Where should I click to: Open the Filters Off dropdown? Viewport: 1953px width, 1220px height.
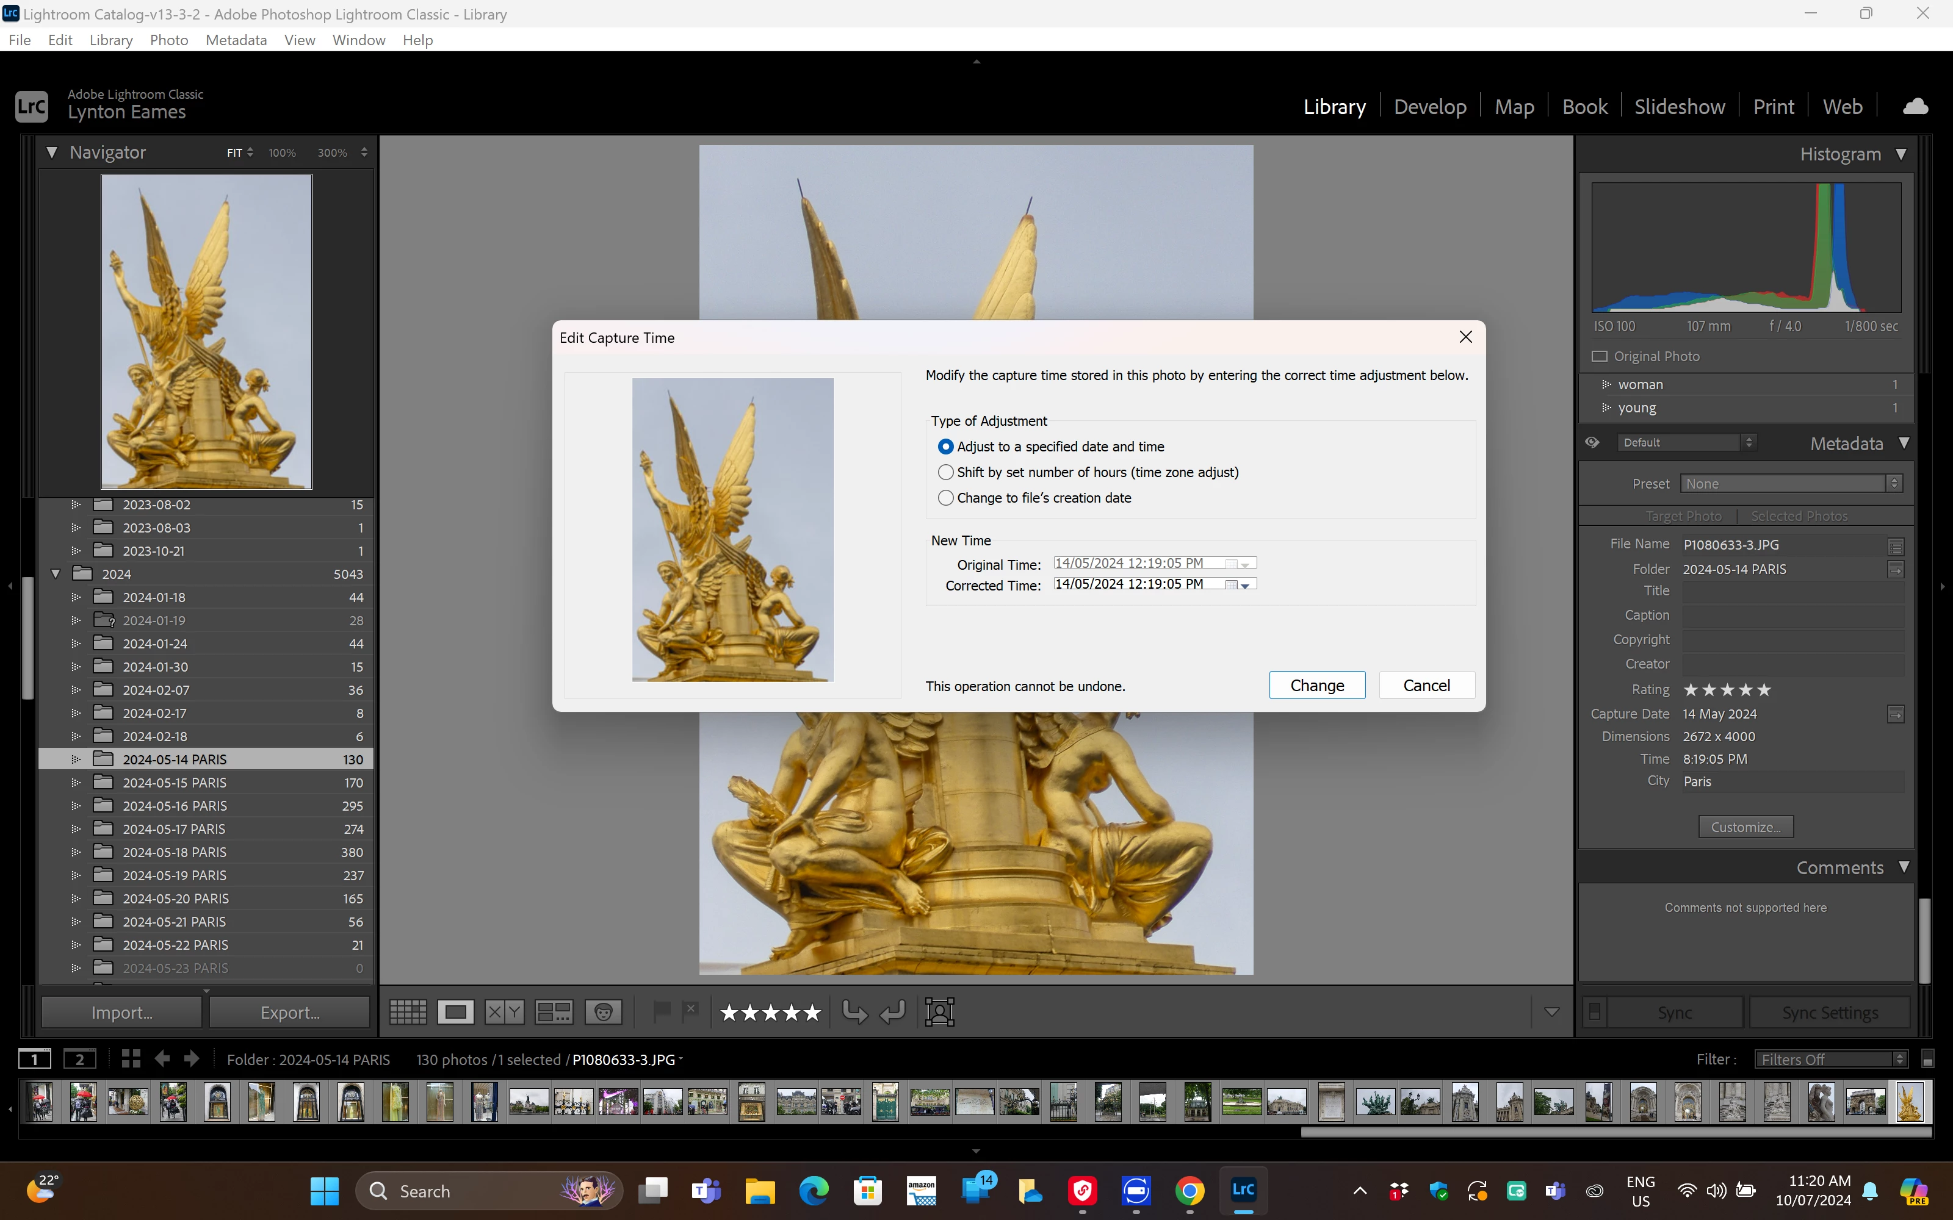pos(1831,1060)
